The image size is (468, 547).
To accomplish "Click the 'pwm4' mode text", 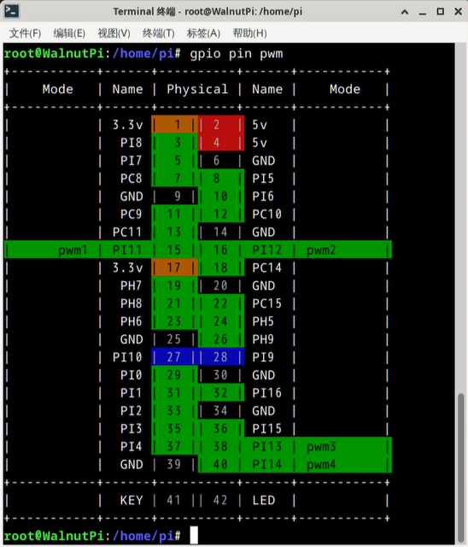I will pyautogui.click(x=321, y=465).
